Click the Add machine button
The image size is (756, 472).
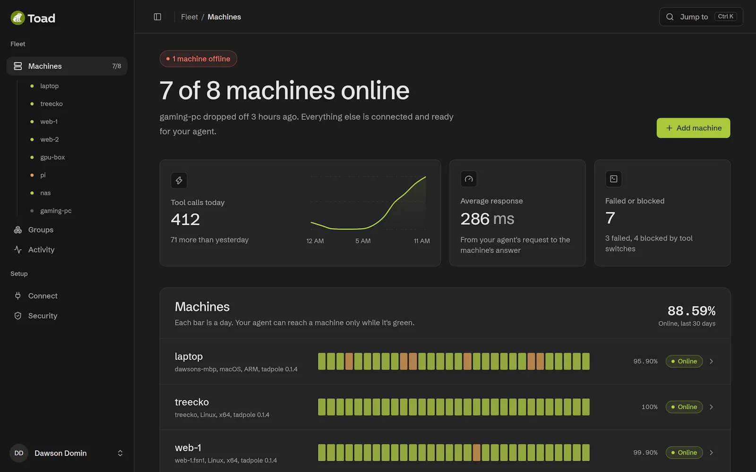[693, 128]
